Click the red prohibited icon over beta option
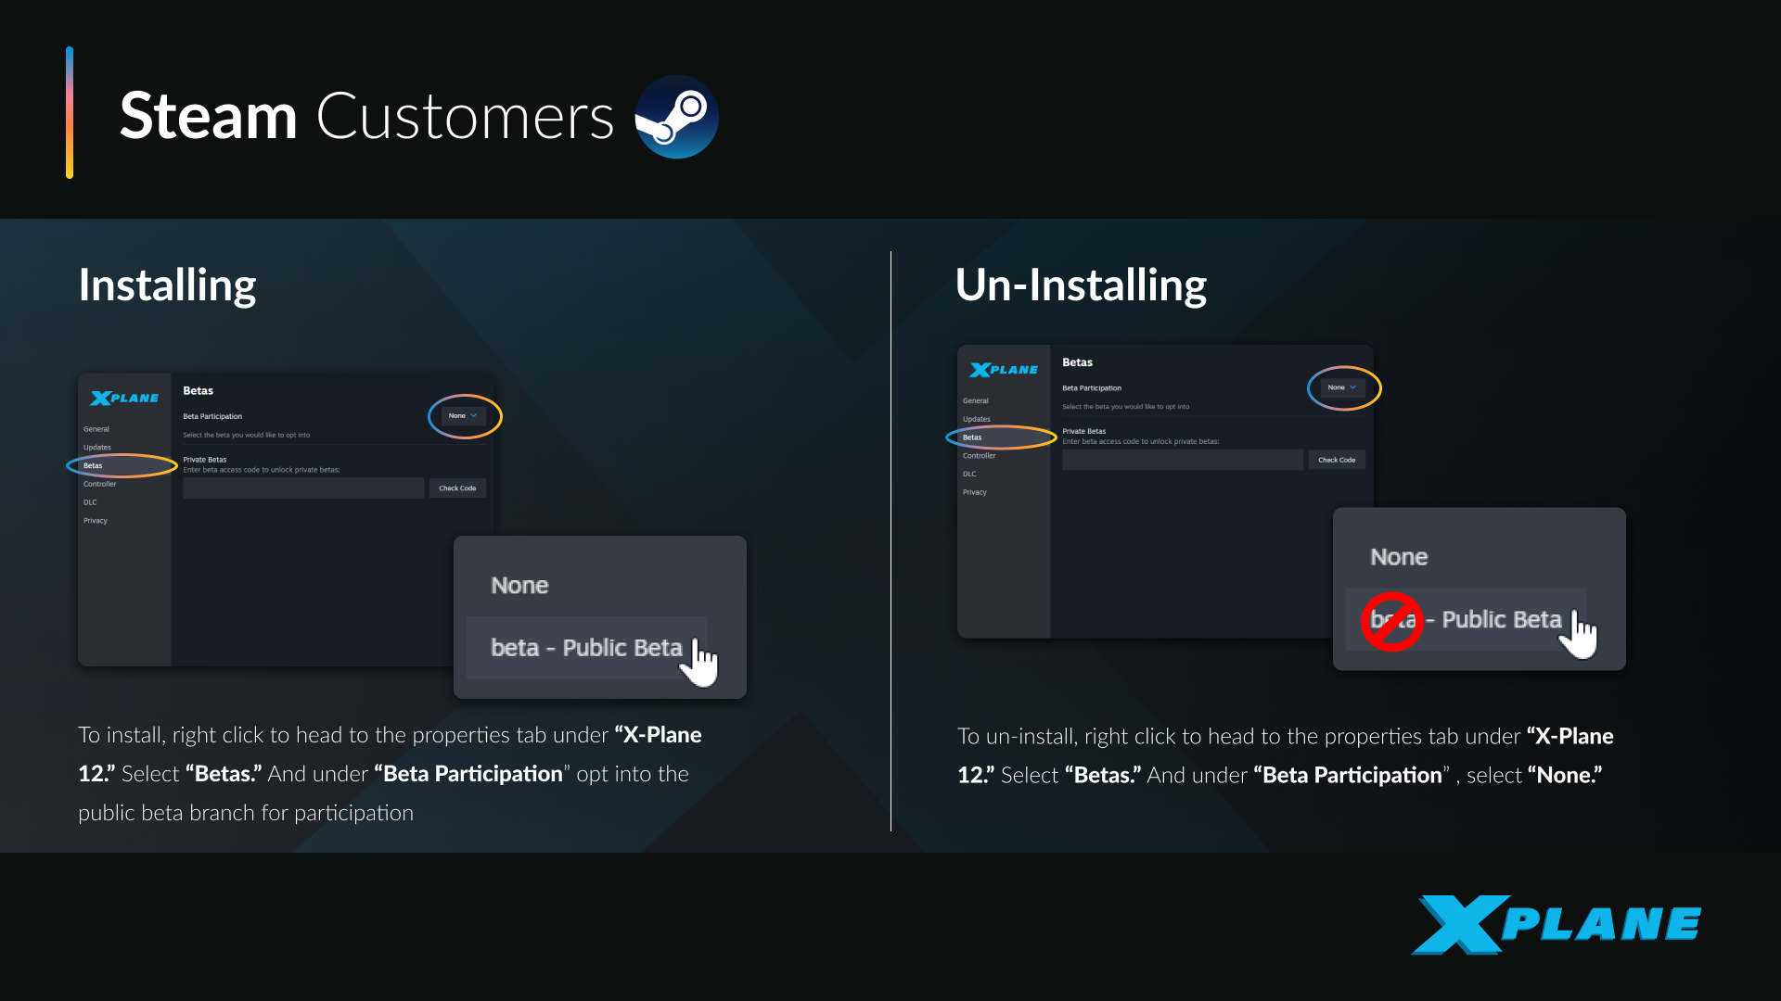This screenshot has height=1001, width=1781. (x=1391, y=621)
